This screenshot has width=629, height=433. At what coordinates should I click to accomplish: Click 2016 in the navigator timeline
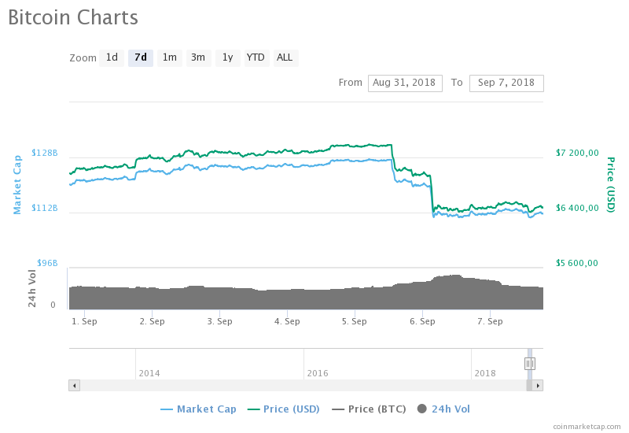318,373
